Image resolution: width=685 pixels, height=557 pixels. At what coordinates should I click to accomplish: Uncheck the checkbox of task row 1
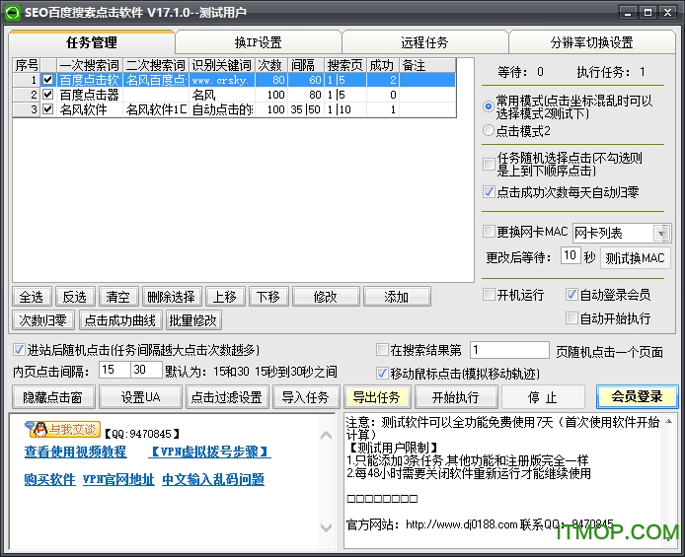(x=48, y=80)
